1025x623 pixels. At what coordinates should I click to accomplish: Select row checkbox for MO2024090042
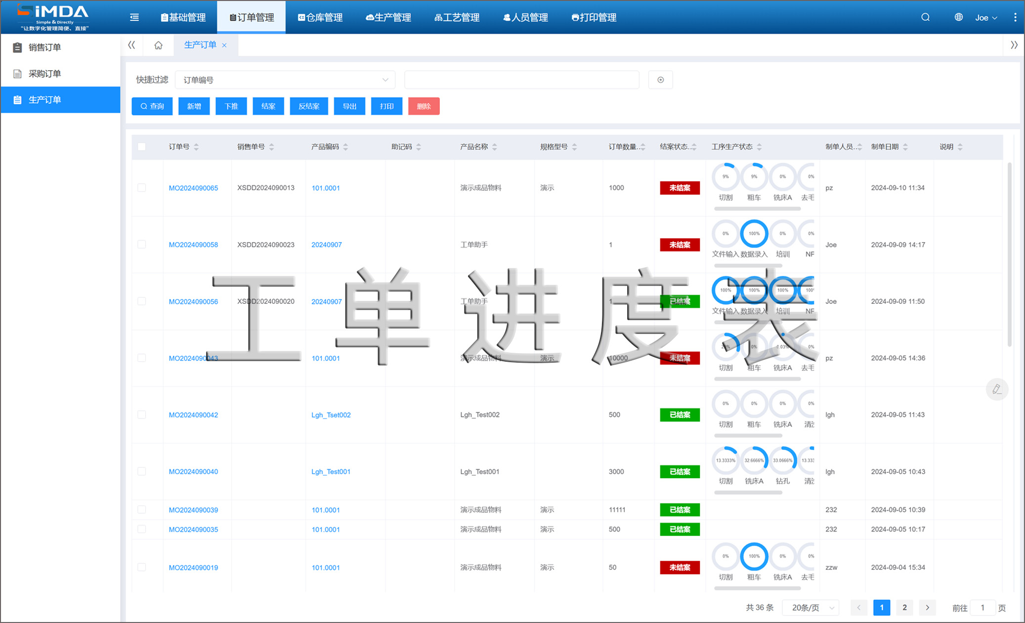point(142,415)
